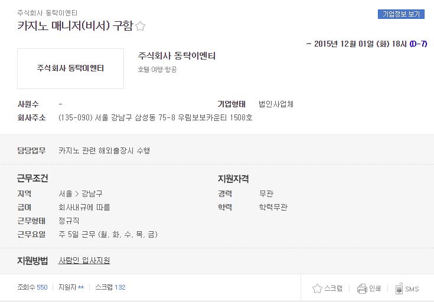
Task: Click the 카지노 매니저(비서) 구함 job title
Action: (76, 26)
